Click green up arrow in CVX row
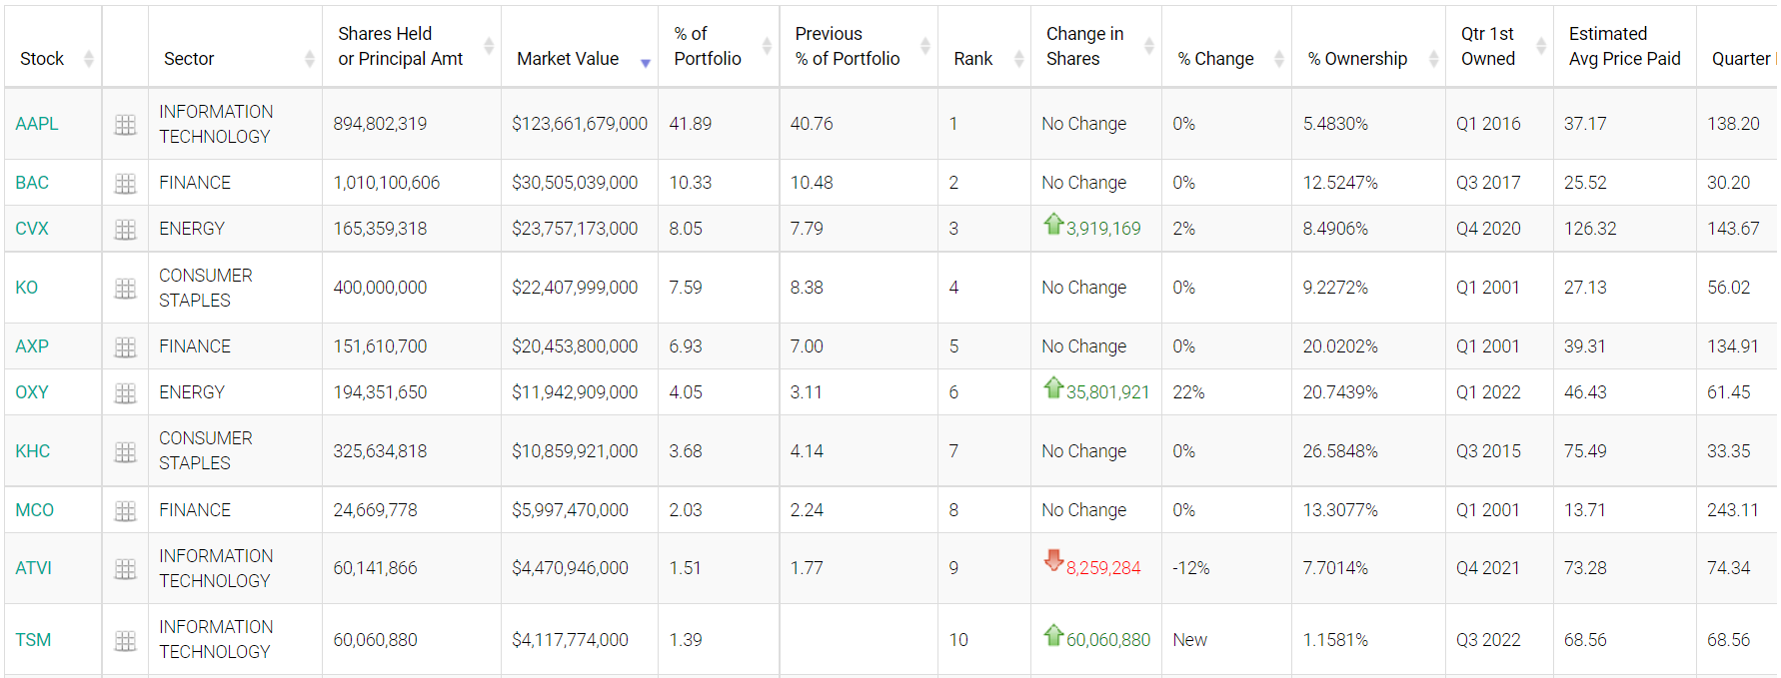Screen dimensions: 1781x678 click(1053, 224)
